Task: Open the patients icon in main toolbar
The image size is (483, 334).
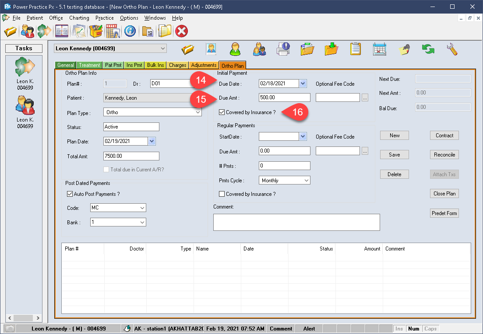Action: tap(28, 31)
